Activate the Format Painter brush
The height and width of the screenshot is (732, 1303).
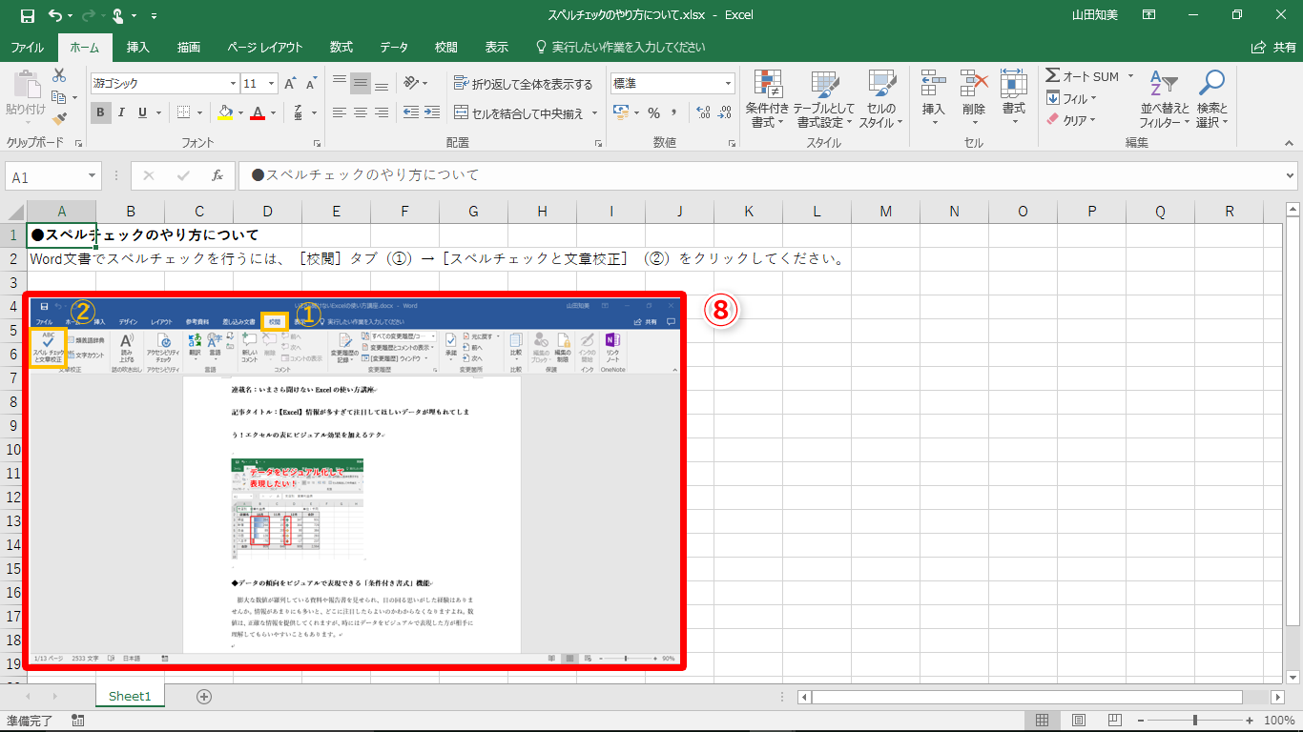(x=59, y=119)
